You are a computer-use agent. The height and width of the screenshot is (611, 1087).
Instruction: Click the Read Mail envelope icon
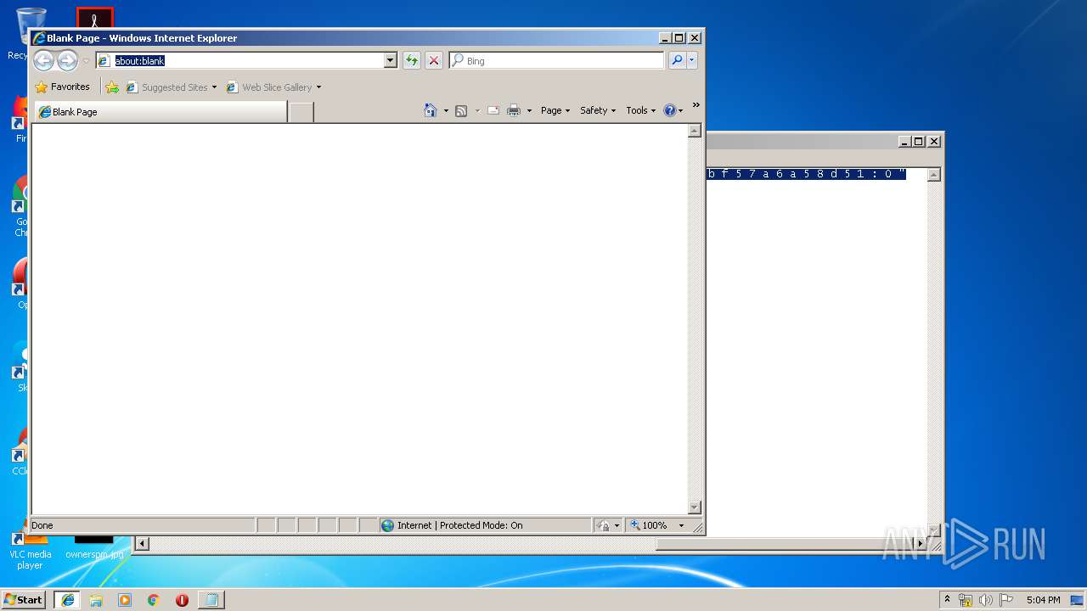(493, 110)
